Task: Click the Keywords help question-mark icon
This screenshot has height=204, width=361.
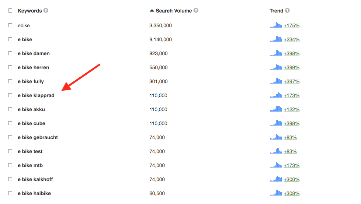Action: click(46, 11)
